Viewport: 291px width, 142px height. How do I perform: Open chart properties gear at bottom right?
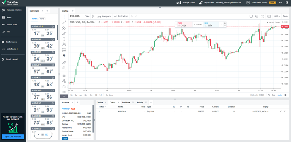286,95
